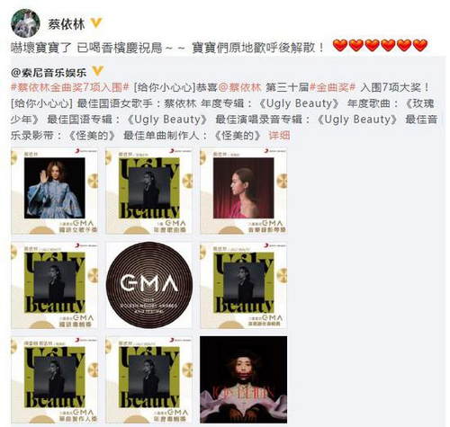View the blue dress photo thumbnail
The image size is (450, 427).
pos(54,191)
